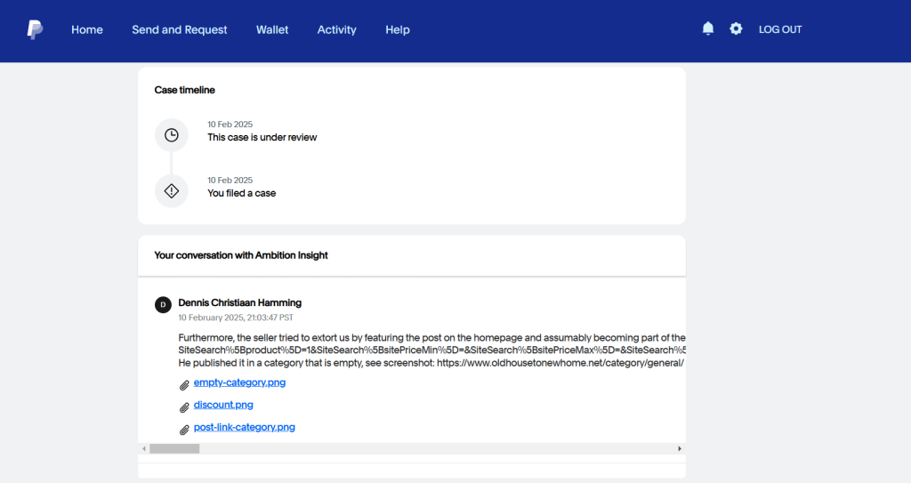Open Send and Request menu

pos(180,29)
